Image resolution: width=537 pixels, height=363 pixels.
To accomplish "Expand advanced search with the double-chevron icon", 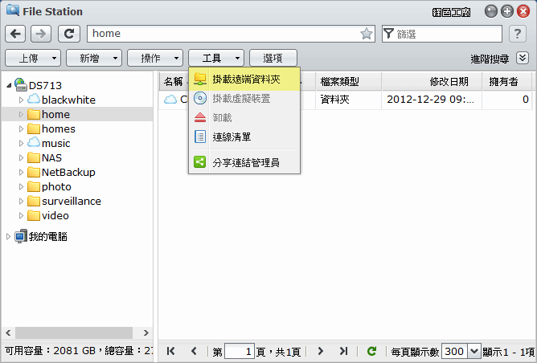I will coord(523,58).
